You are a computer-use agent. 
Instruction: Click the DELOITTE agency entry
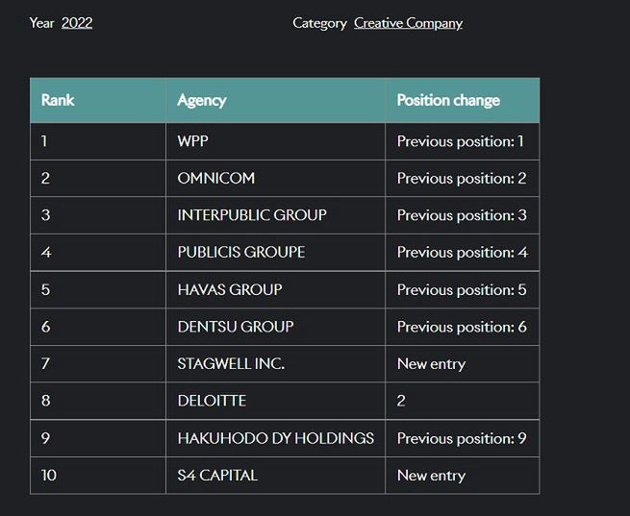point(212,401)
